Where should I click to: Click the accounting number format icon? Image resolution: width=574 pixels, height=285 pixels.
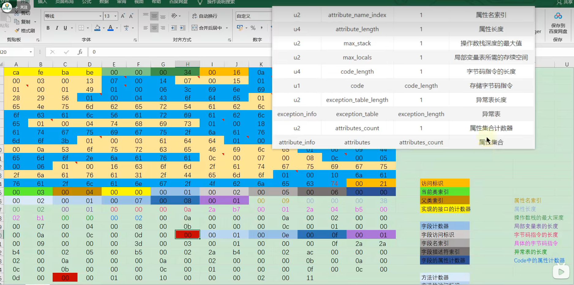(240, 28)
